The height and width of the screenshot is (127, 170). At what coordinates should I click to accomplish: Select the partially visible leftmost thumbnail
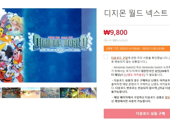click(x=1, y=93)
